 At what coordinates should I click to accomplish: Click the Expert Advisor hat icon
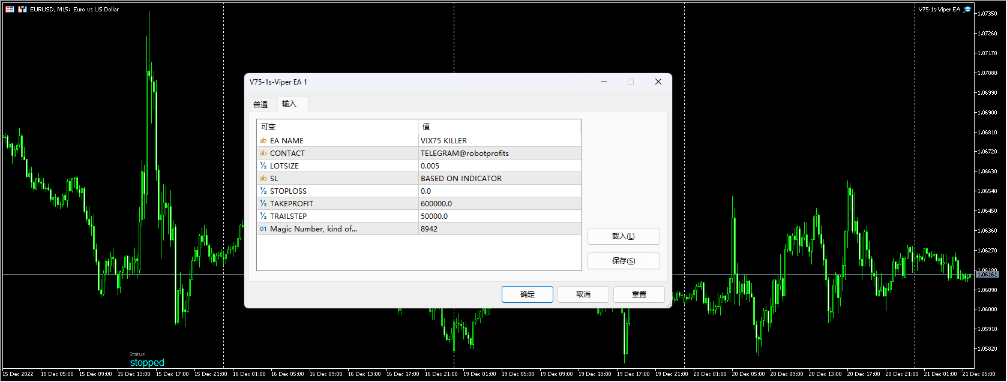pyautogui.click(x=967, y=10)
